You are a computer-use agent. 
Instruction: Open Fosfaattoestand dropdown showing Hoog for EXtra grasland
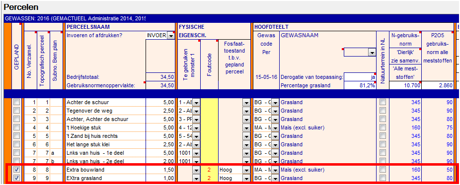(246, 179)
